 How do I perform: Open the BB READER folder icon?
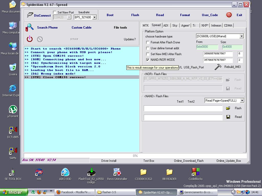point(169,172)
